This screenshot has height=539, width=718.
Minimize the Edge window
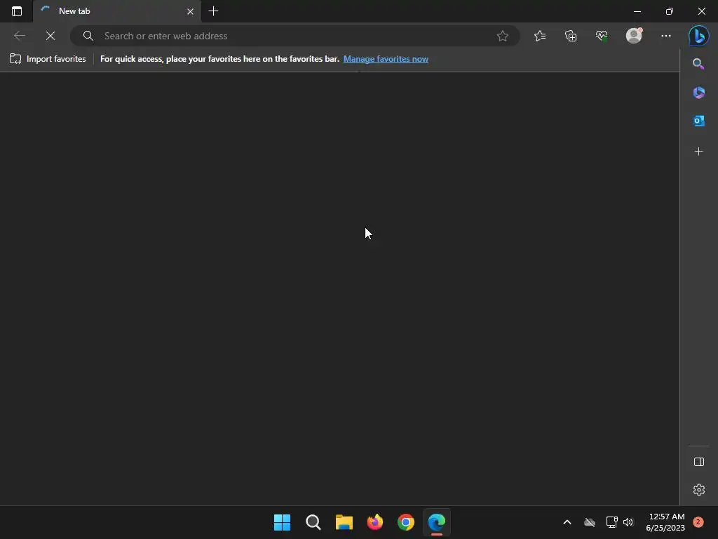pos(637,11)
